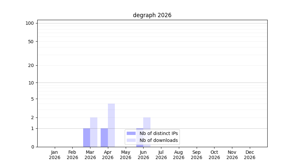Click the 50 y-axis tick label
Image resolution: width=297 pixels, height=165 pixels.
click(31, 42)
